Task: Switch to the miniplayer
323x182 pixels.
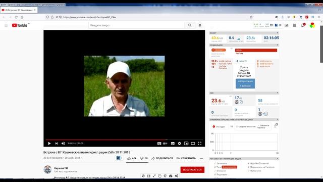Action: click(x=186, y=144)
